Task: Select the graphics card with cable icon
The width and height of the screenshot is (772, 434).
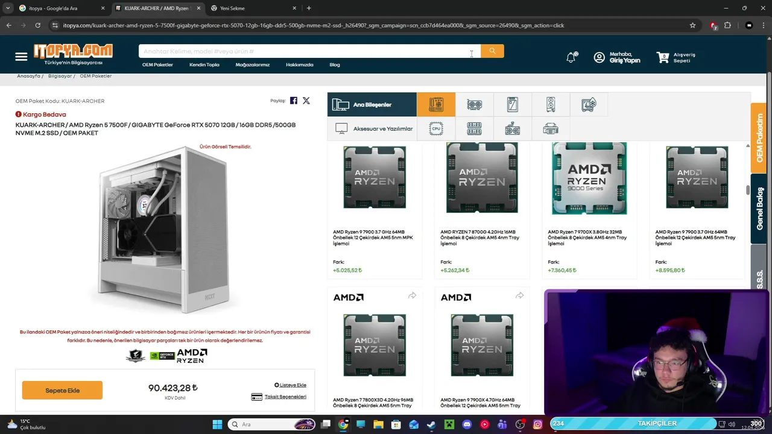Action: pyautogui.click(x=513, y=128)
